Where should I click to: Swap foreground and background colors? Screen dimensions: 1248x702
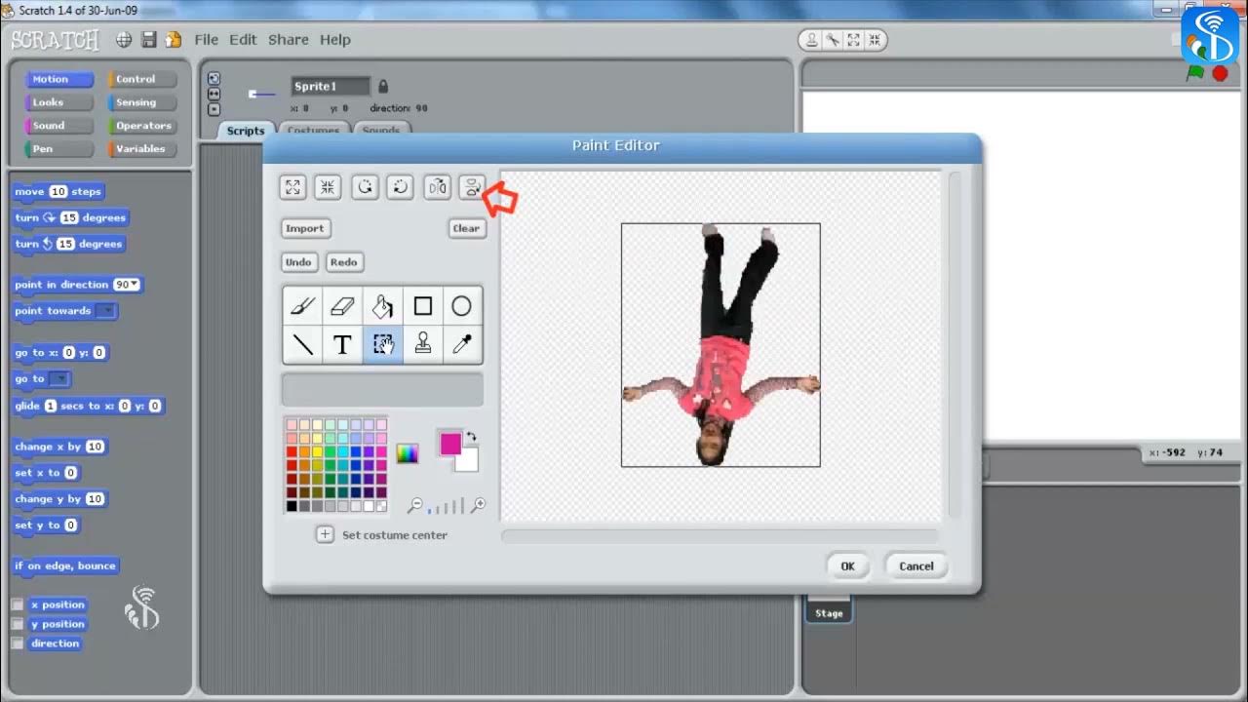472,437
